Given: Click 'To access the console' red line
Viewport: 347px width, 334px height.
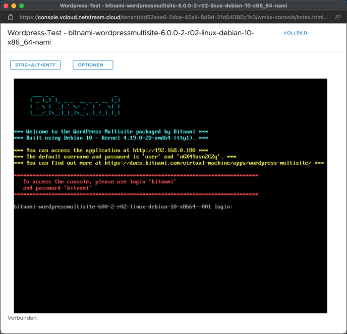Looking at the screenshot, I should tap(99, 182).
